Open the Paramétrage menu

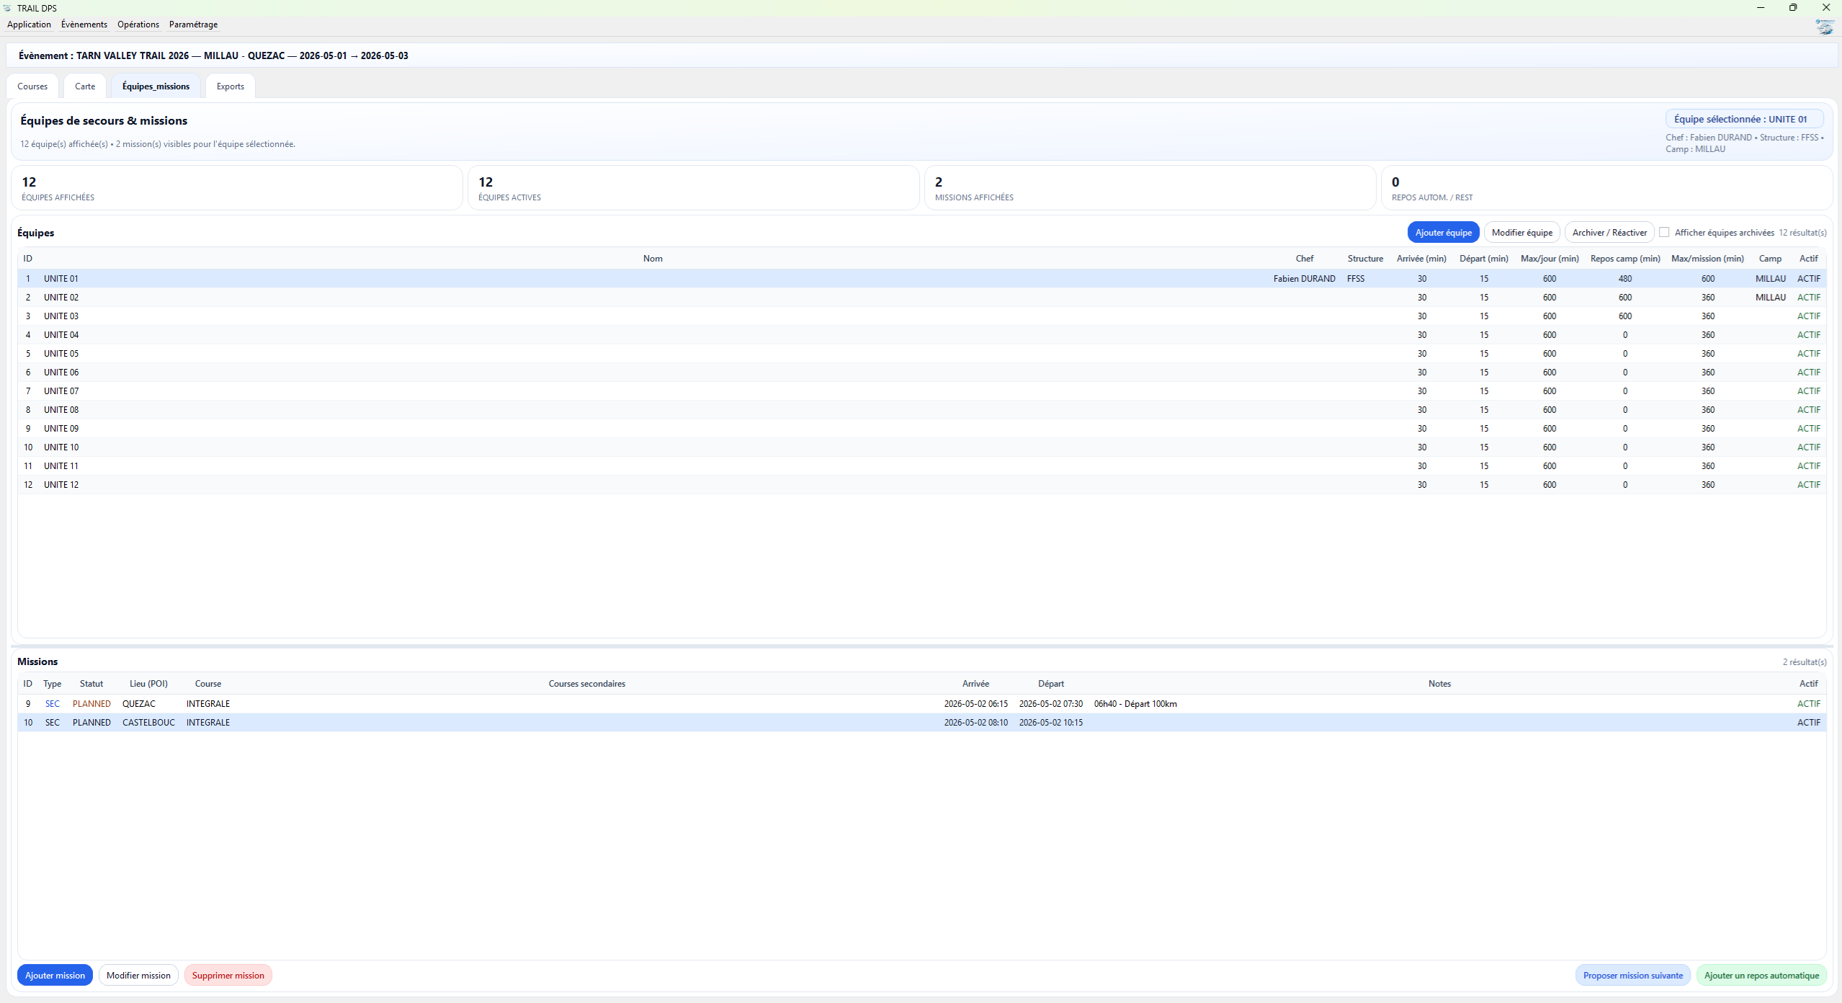(x=193, y=24)
